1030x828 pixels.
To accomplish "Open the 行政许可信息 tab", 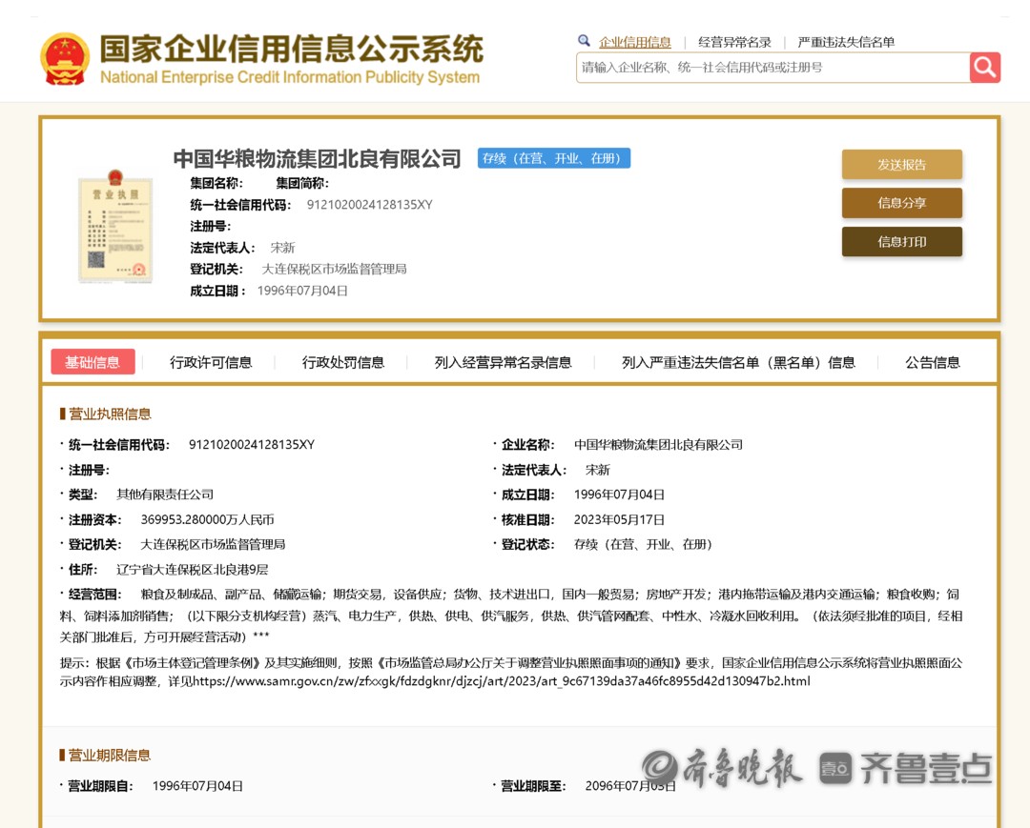I will pyautogui.click(x=211, y=362).
